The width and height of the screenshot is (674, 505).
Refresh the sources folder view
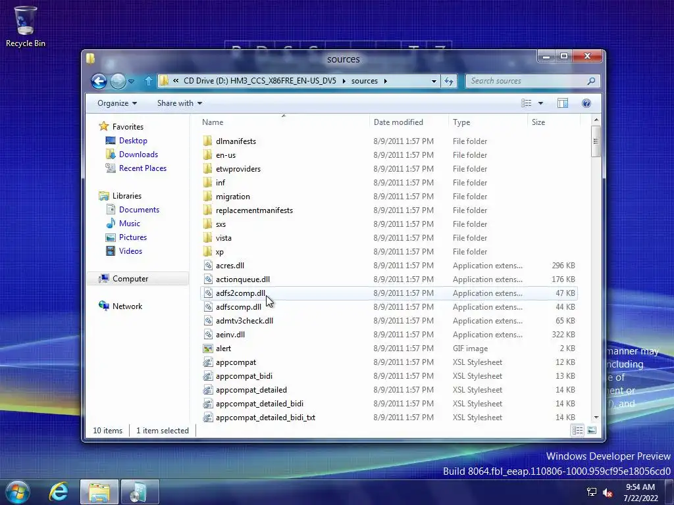pyautogui.click(x=449, y=81)
